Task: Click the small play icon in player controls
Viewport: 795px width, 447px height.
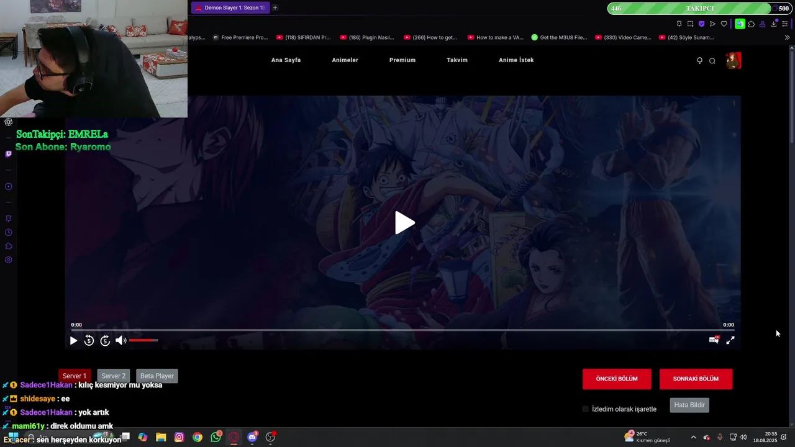Action: pos(73,340)
